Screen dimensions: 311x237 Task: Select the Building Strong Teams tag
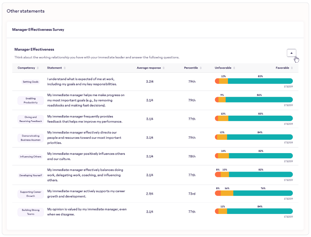[x=30, y=212]
